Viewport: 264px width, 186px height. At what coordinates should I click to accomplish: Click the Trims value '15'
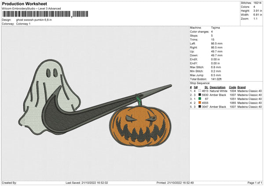(x=213, y=39)
